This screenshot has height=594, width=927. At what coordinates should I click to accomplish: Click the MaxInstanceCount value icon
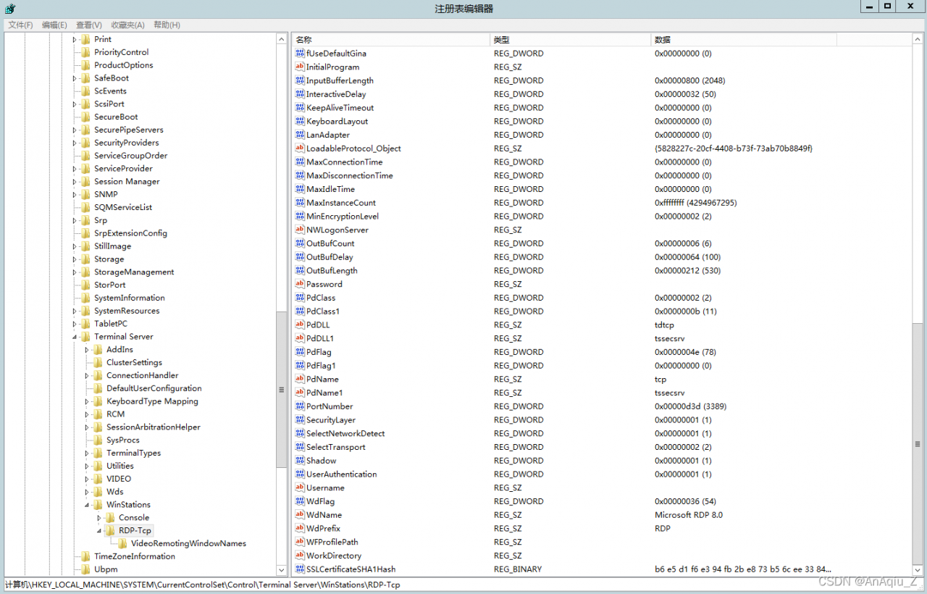pyautogui.click(x=300, y=203)
